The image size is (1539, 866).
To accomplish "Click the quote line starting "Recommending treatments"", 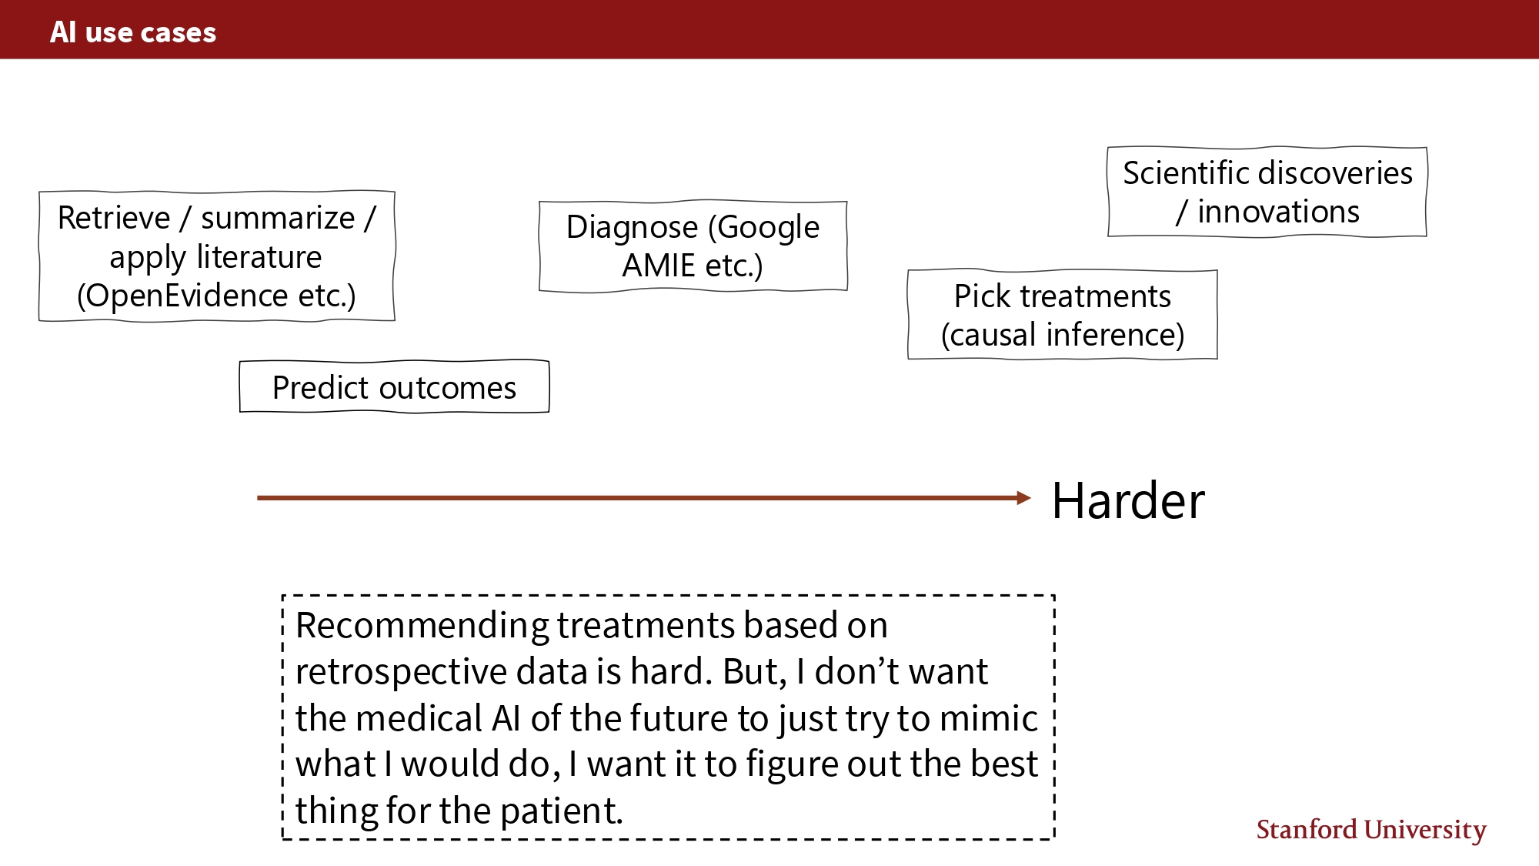I will click(591, 625).
